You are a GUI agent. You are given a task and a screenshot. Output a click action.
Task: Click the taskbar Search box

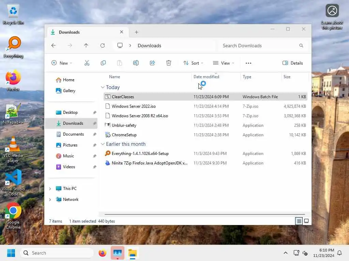pyautogui.click(x=57, y=253)
